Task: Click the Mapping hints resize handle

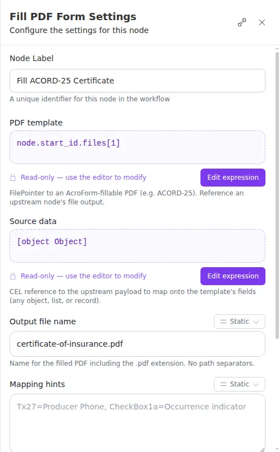Action: tap(262, 450)
